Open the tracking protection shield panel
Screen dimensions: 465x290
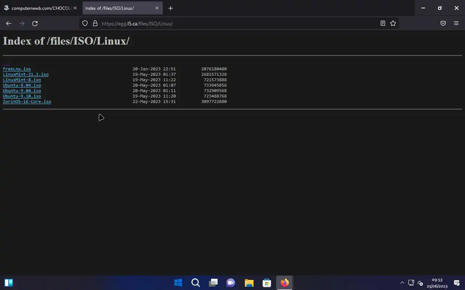click(85, 23)
